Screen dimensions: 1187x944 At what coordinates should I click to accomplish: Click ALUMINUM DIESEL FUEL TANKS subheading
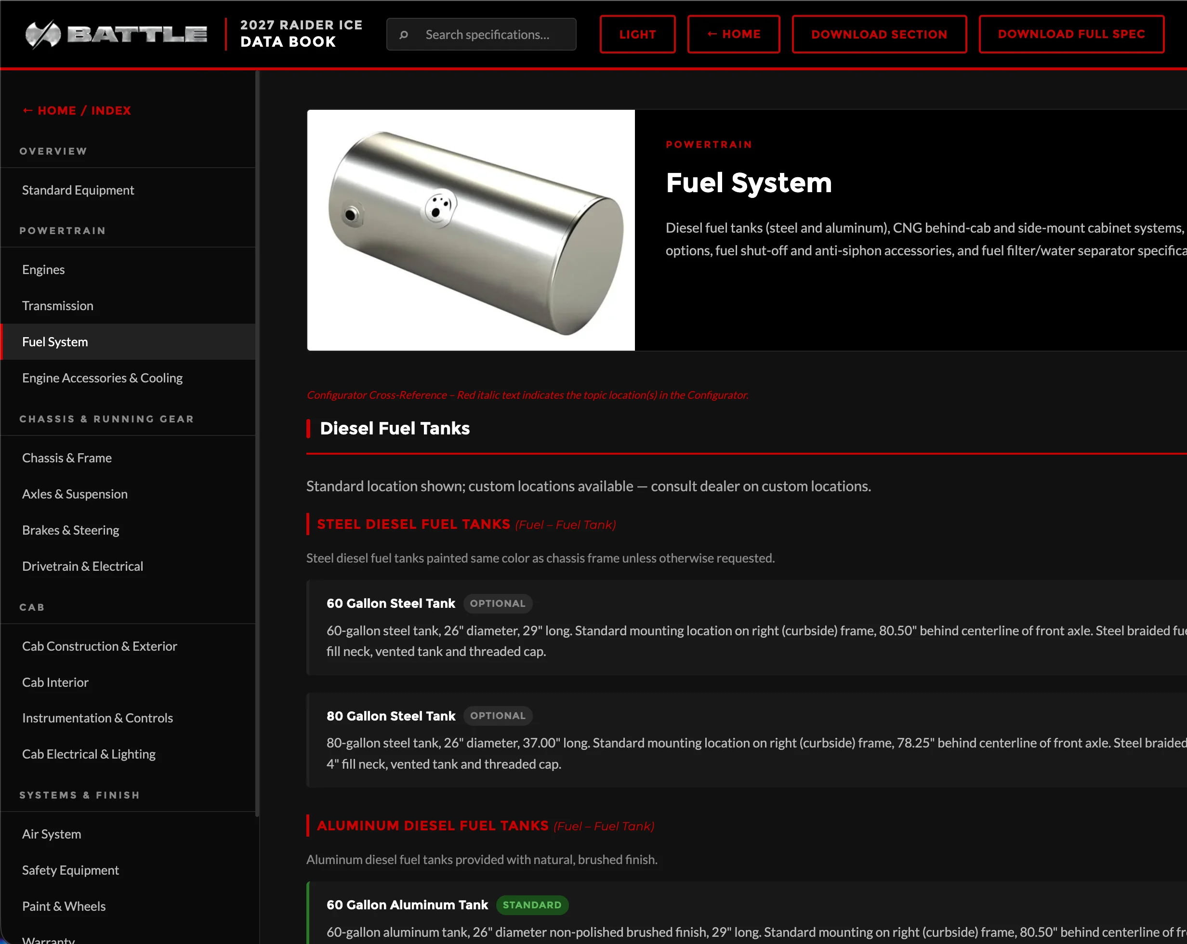pos(432,826)
